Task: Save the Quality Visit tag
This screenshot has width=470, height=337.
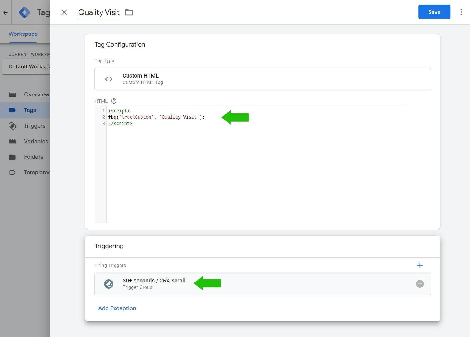Action: [434, 12]
